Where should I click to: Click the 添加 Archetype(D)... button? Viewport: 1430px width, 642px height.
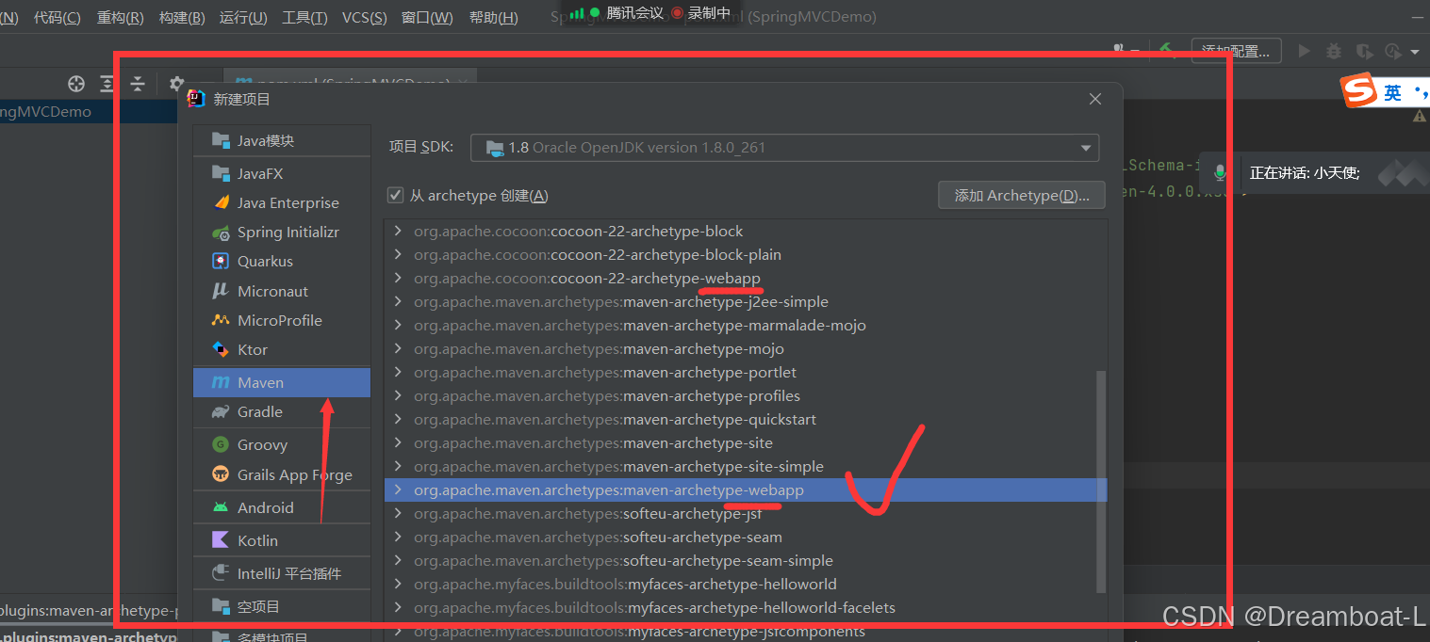1021,195
